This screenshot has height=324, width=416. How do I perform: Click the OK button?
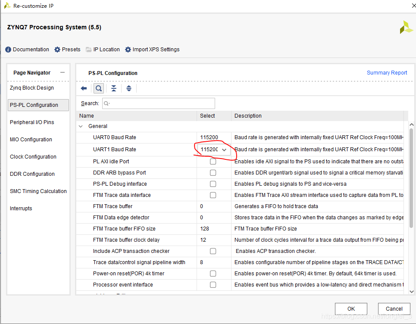point(351,308)
